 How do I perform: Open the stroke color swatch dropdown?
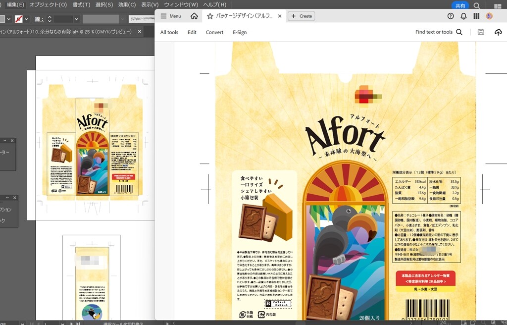[19, 19]
